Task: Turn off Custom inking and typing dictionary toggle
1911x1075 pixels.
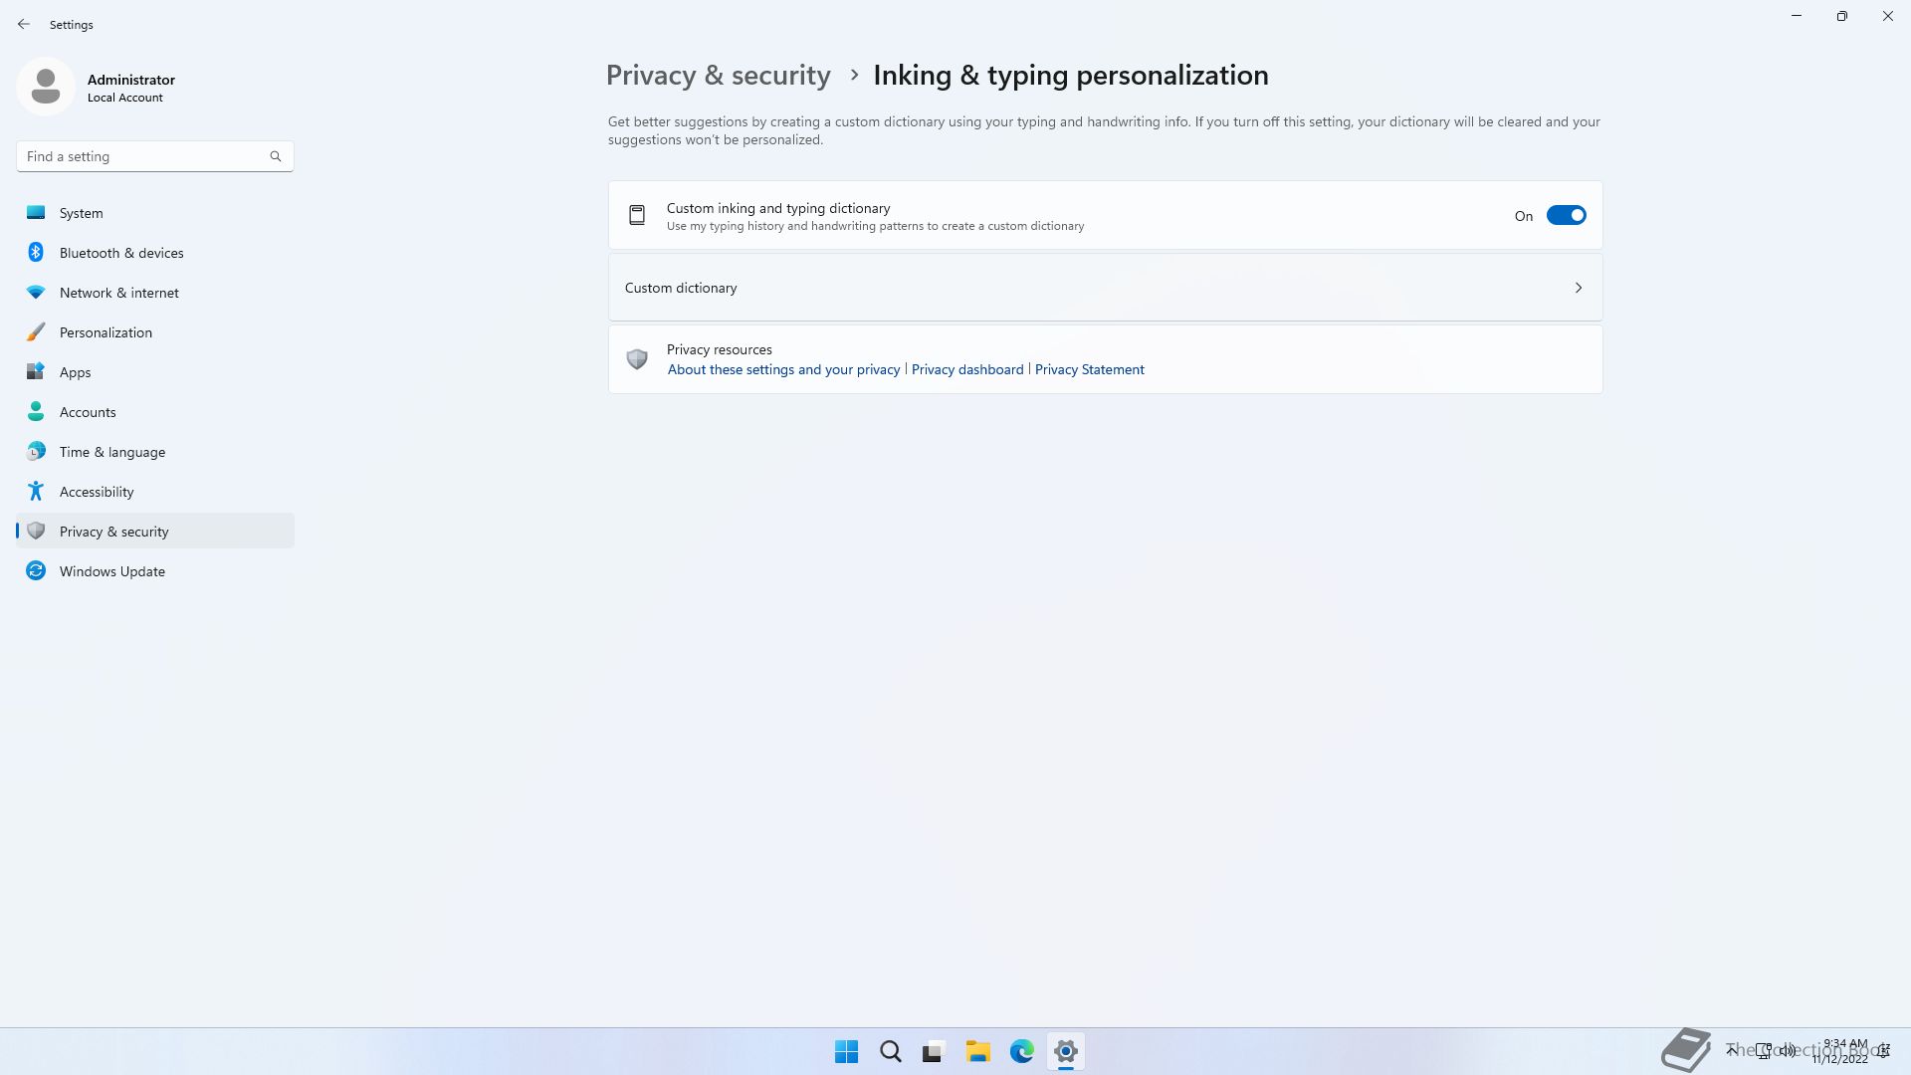Action: [x=1566, y=216]
